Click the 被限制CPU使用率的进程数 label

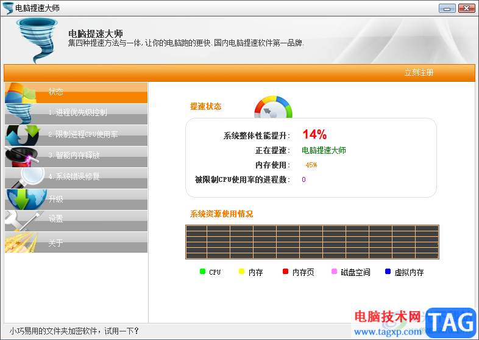243,179
